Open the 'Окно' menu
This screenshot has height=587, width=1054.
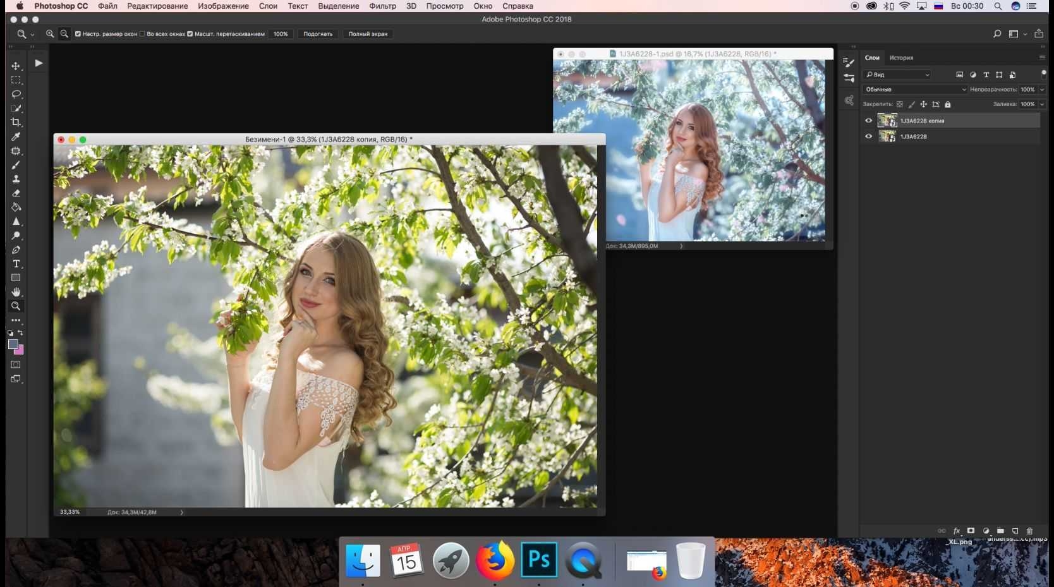(483, 6)
